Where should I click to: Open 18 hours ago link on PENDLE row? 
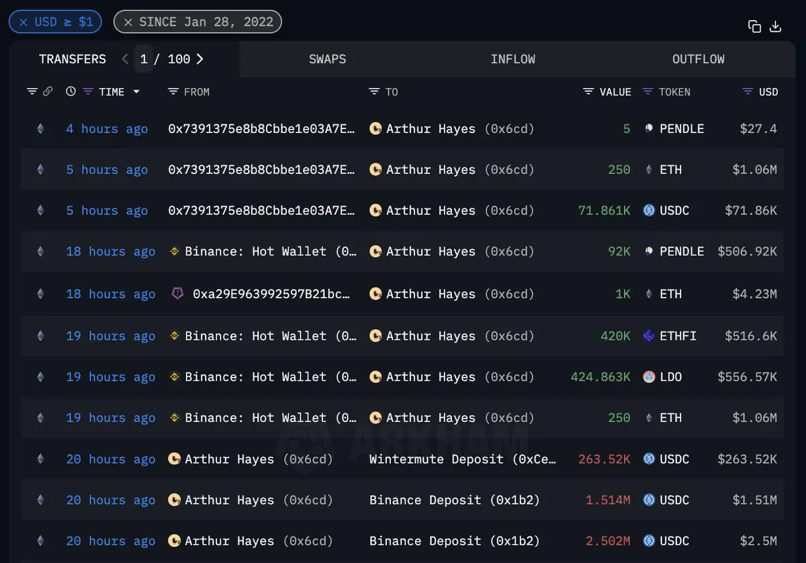click(x=111, y=251)
